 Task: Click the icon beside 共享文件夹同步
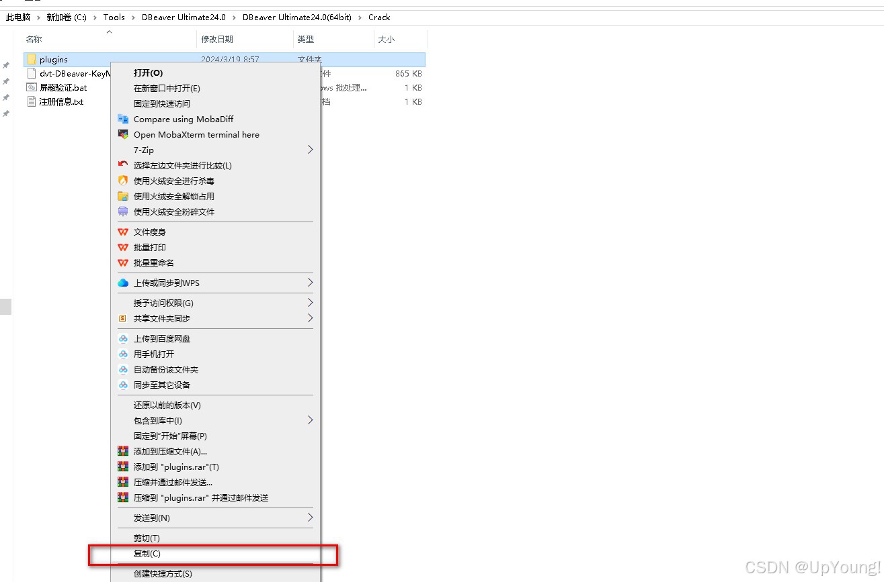123,318
